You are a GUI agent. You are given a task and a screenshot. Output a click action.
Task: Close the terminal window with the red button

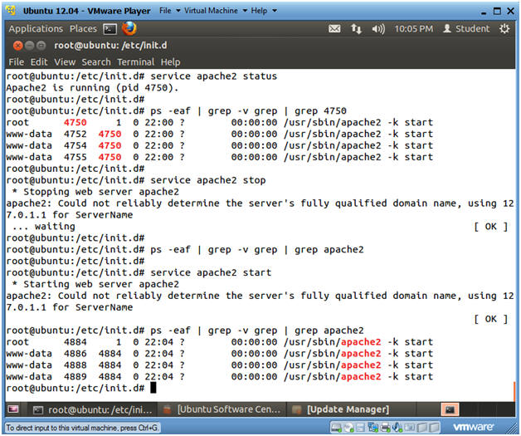18,45
